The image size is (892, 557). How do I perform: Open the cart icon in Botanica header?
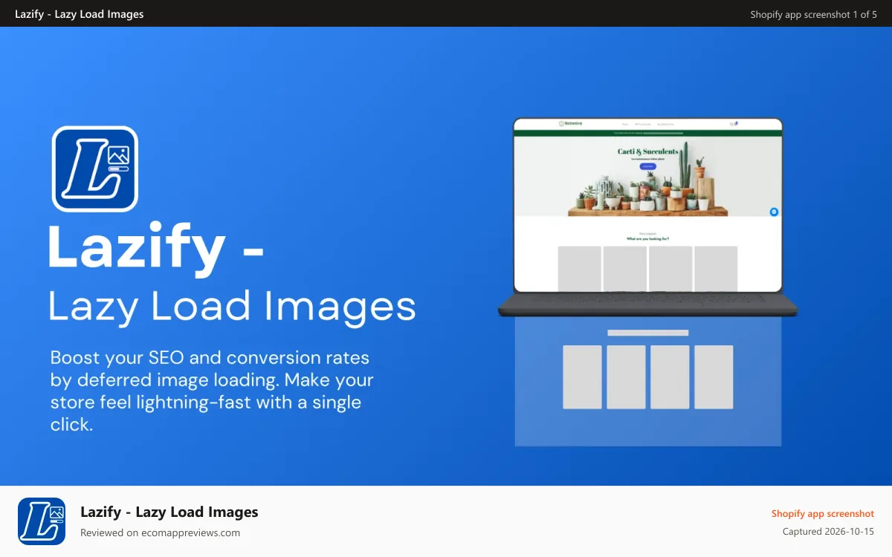pyautogui.click(x=736, y=123)
